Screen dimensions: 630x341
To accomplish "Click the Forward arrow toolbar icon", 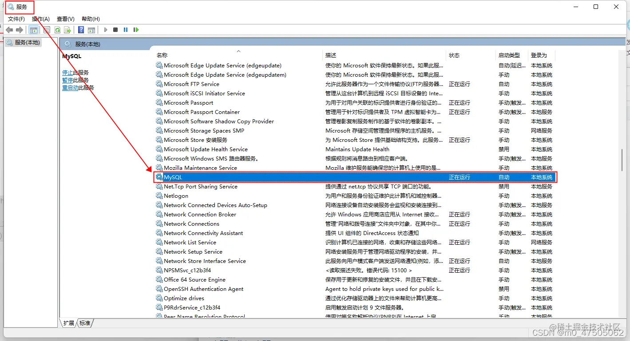I will (20, 30).
